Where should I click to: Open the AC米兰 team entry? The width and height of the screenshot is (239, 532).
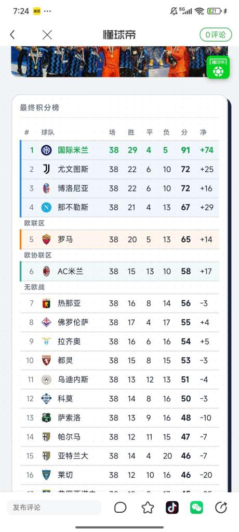coord(119,271)
